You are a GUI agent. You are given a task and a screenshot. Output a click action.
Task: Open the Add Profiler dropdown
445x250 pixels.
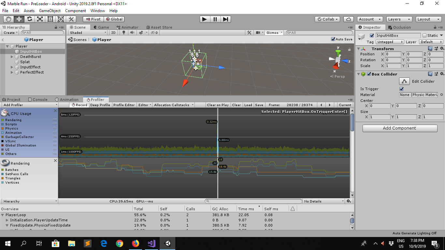point(30,105)
